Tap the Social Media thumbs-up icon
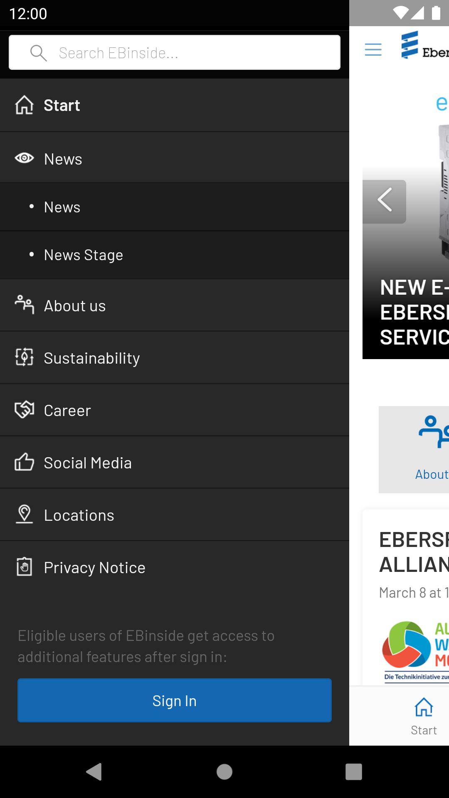 point(24,462)
